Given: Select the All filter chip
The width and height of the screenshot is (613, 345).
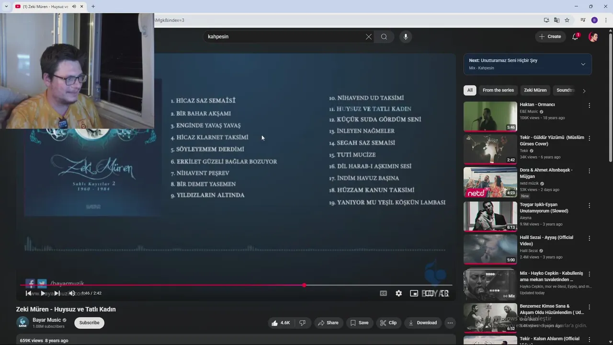Looking at the screenshot, I should pos(470,90).
